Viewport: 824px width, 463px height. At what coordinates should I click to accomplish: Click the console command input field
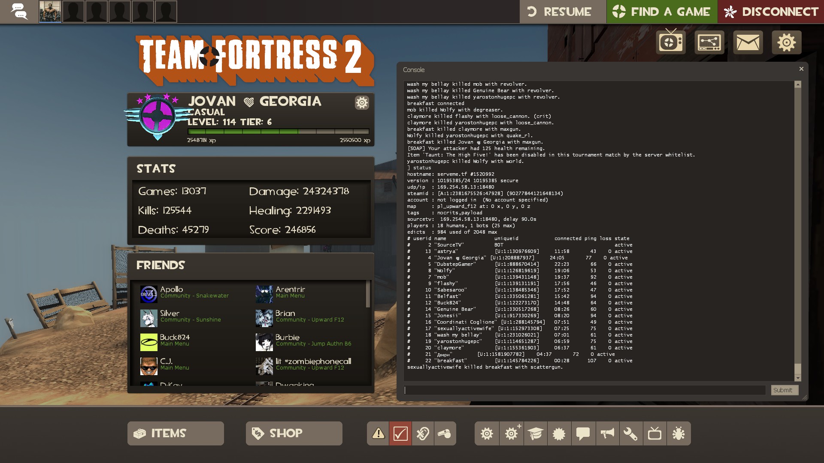(x=585, y=390)
